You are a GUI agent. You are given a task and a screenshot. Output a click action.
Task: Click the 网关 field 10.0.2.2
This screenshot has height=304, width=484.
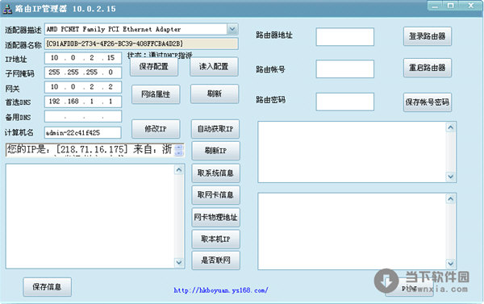point(83,87)
